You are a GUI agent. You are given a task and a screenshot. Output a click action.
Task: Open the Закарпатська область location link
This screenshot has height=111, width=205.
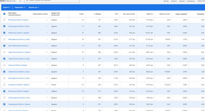point(19,72)
